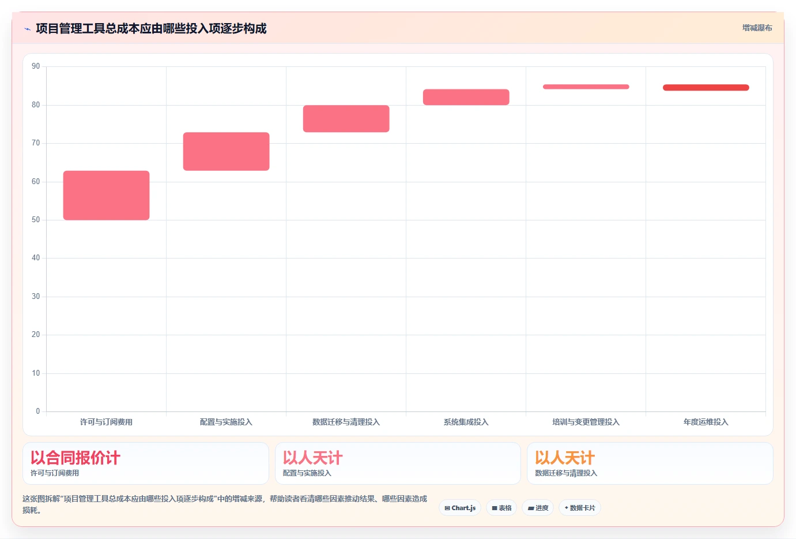Screen dimensions: 796x539
Task: Click the x-axis label 许可与订阅费用
Action: (106, 422)
